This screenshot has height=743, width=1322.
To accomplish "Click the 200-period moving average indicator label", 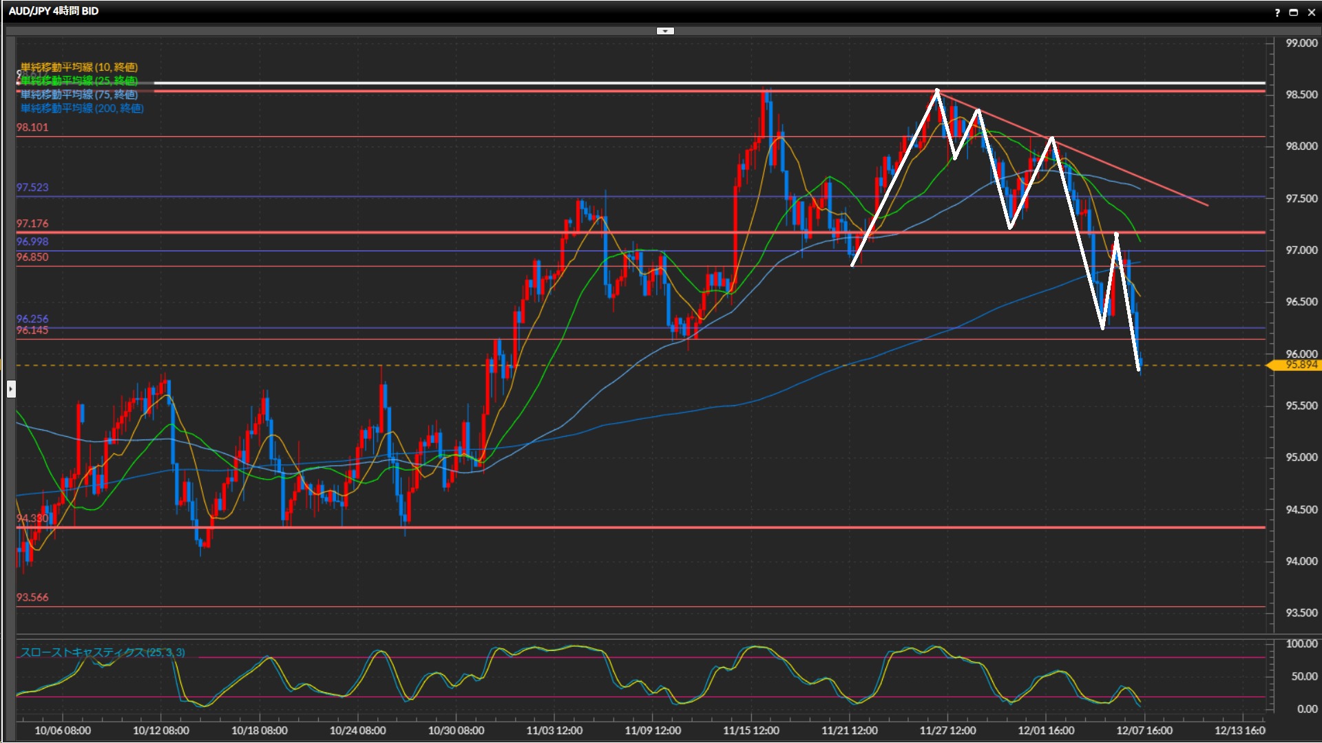I will click(82, 108).
